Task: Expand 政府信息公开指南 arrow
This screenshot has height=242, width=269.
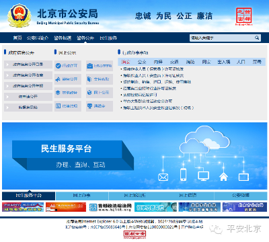Action: (7, 75)
